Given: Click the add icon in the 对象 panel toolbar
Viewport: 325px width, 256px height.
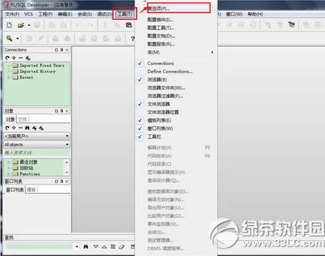Looking at the screenshot, I should click(14, 128).
